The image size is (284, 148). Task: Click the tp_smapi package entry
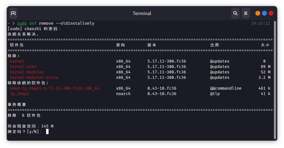click(20, 94)
